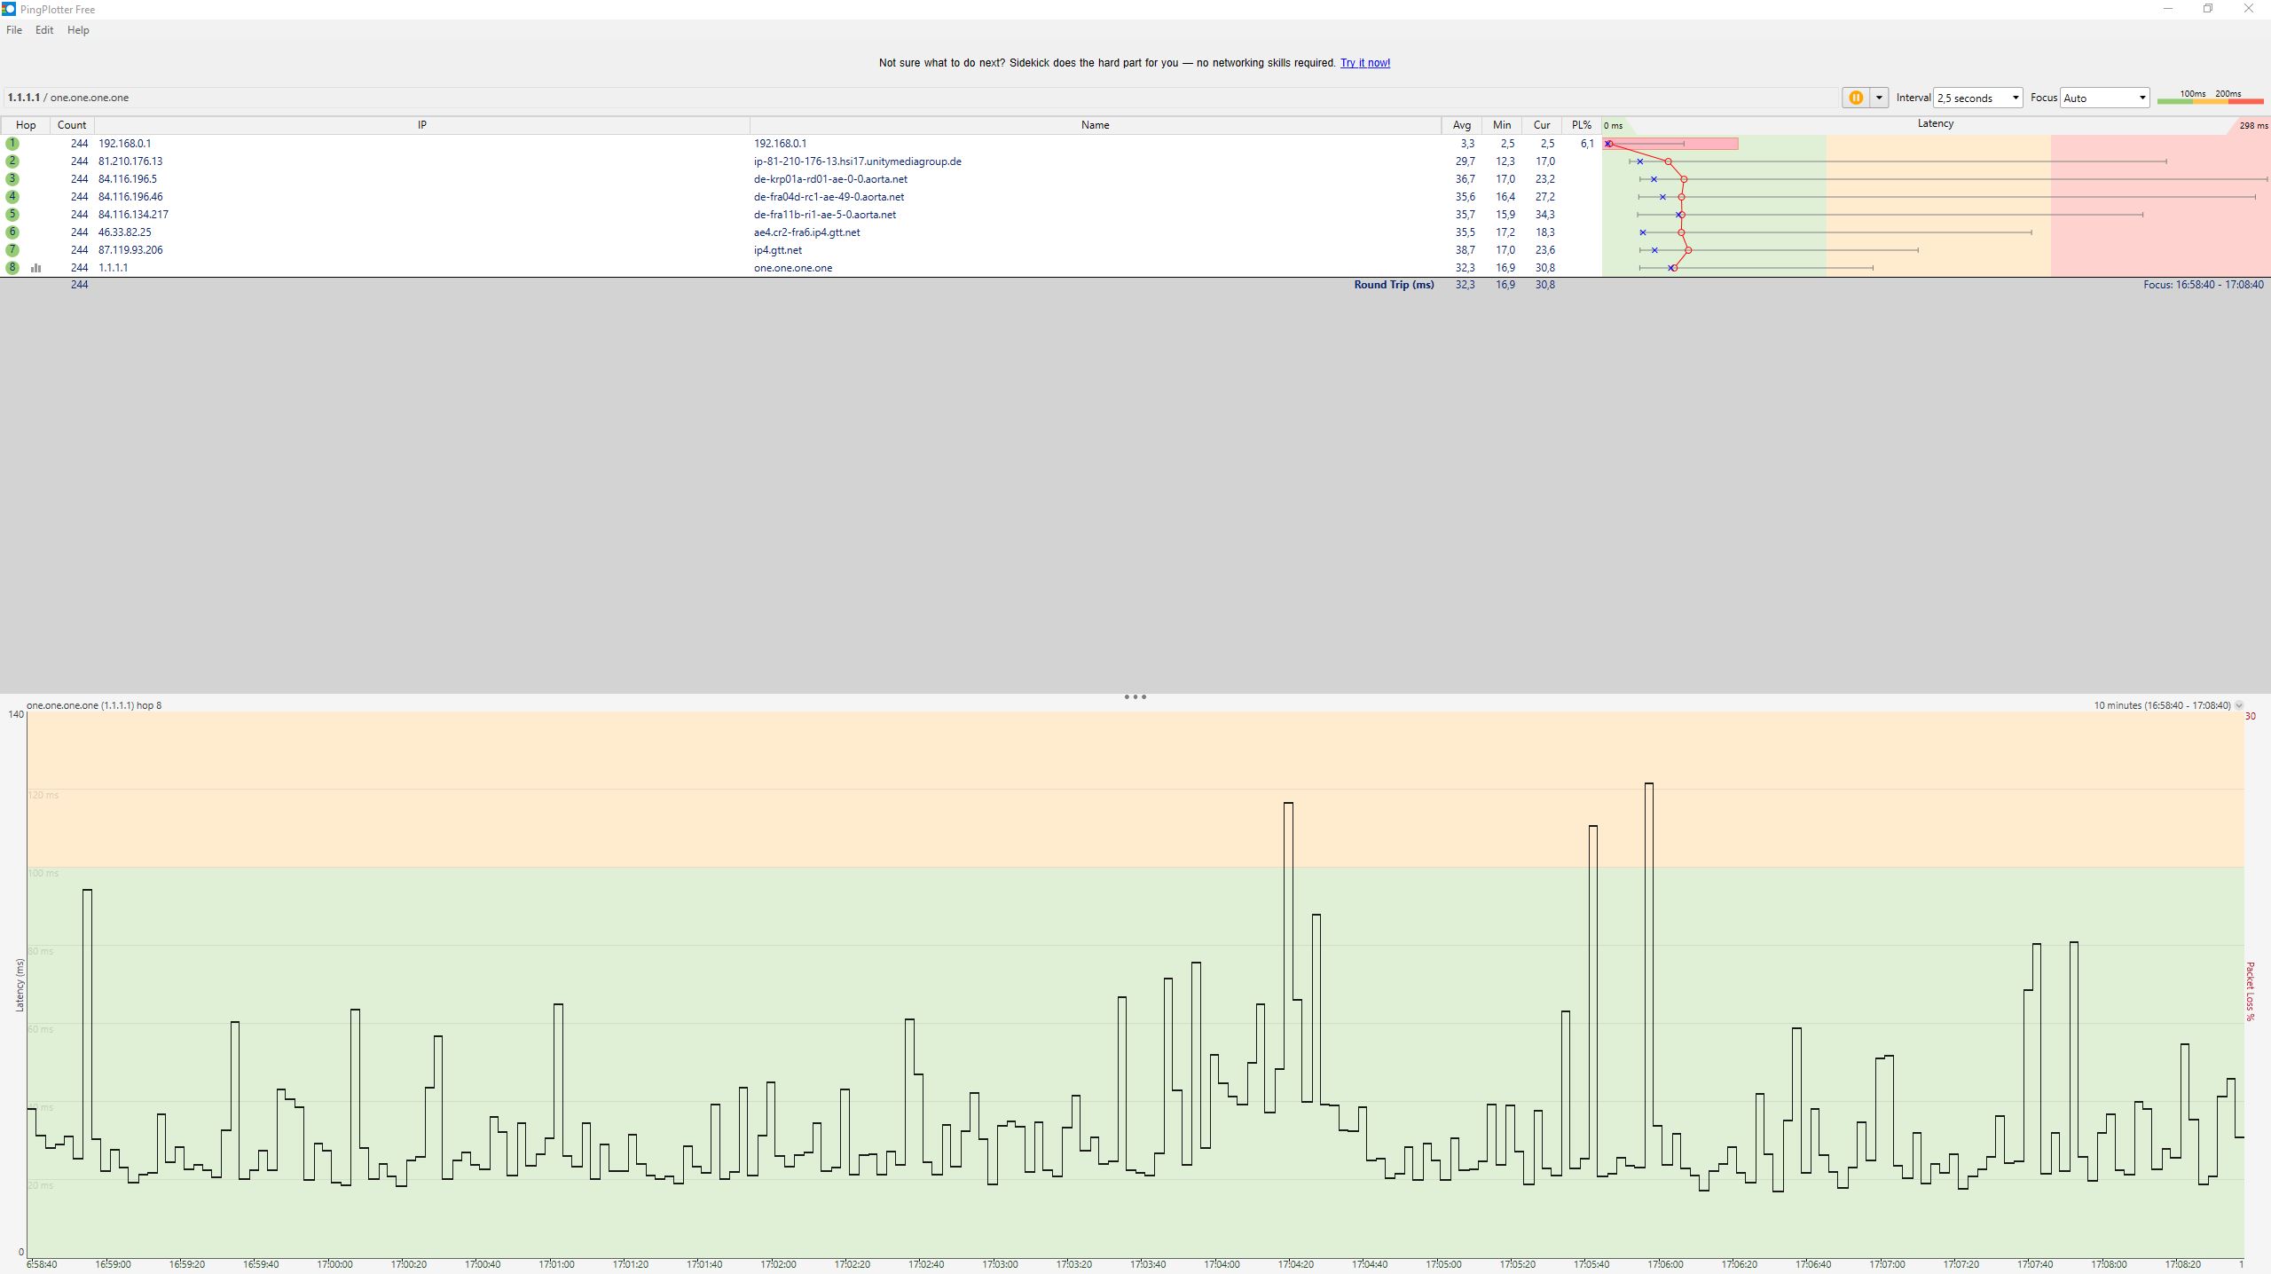
Task: Click the 100ms/200ms latency color scale bar
Action: [2210, 99]
